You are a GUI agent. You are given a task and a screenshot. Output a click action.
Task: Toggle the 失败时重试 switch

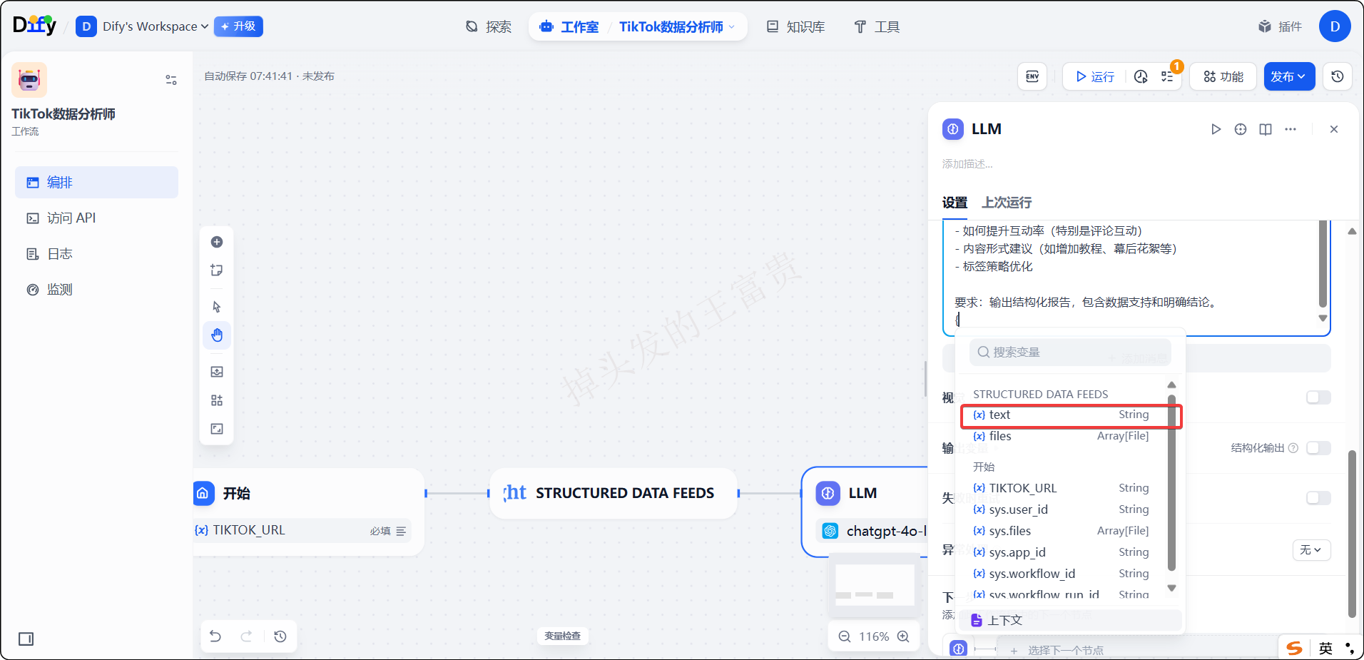[1318, 498]
